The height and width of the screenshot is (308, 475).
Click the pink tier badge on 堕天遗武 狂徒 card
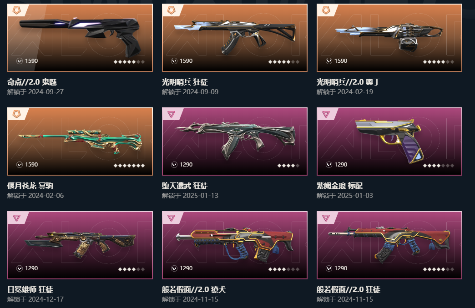(x=172, y=114)
